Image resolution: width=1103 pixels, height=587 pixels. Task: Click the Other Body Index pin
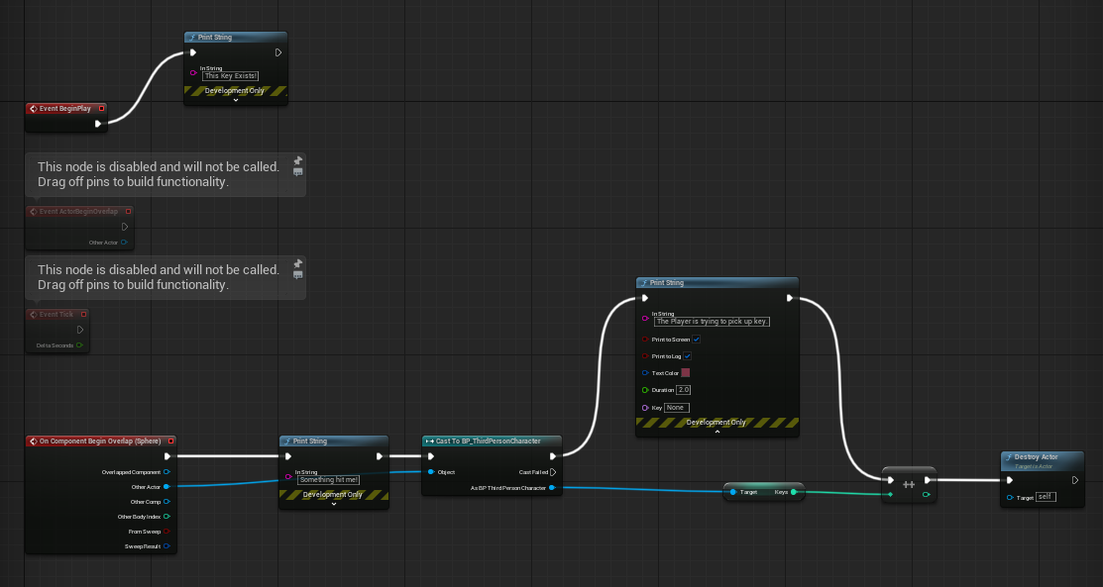coord(166,517)
